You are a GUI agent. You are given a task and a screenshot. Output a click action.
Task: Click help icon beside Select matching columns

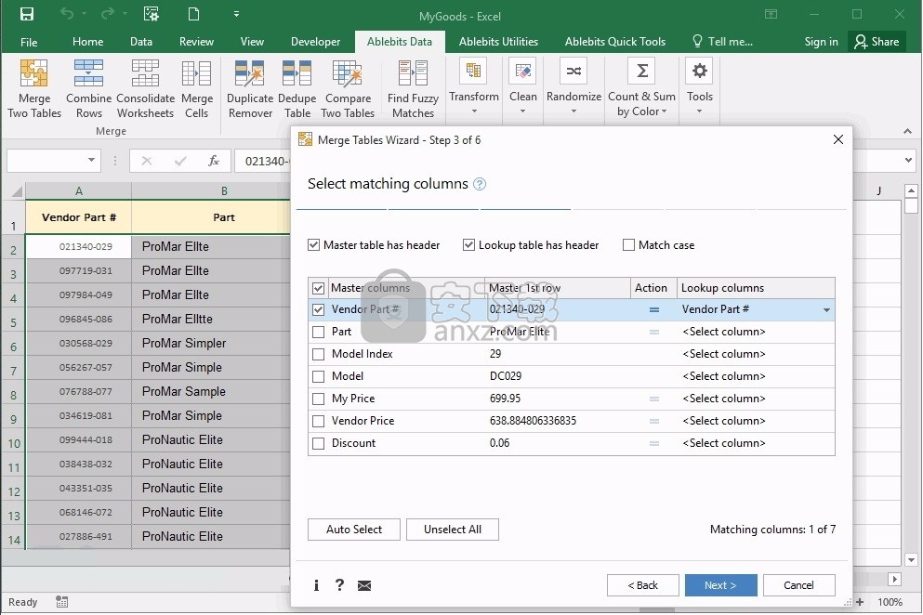pos(480,184)
